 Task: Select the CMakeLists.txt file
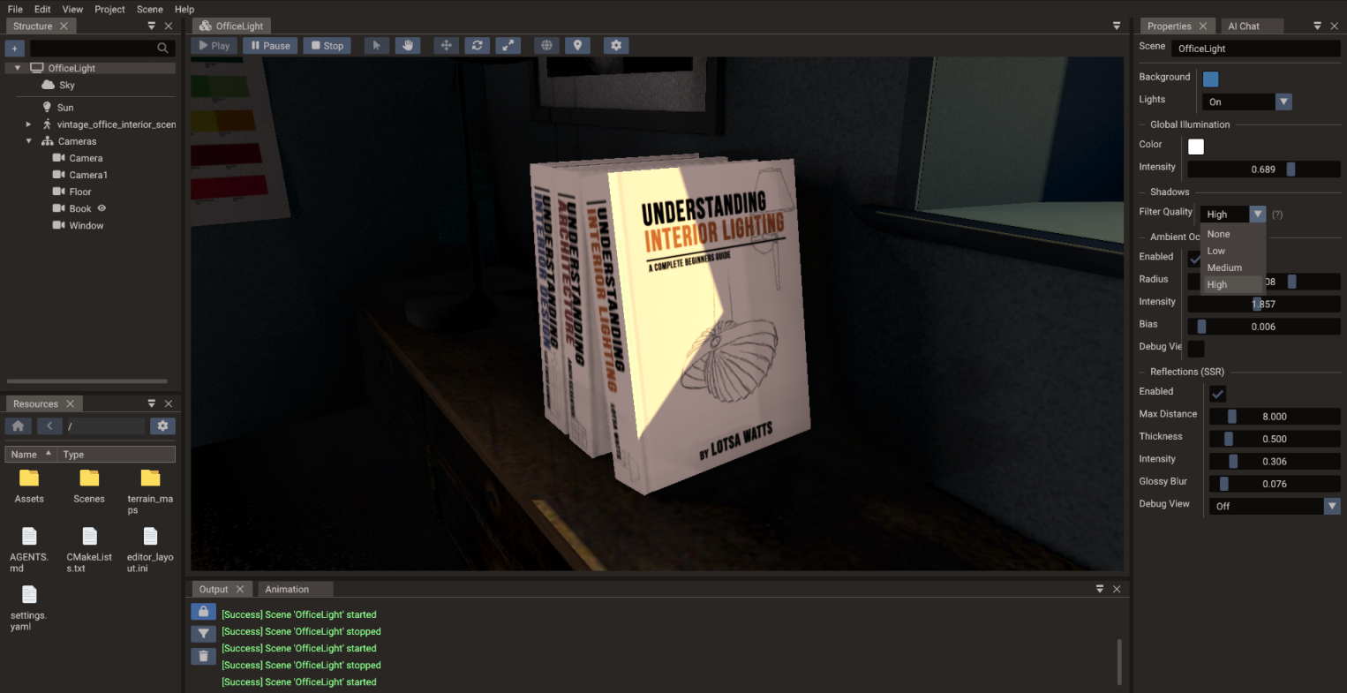(89, 549)
